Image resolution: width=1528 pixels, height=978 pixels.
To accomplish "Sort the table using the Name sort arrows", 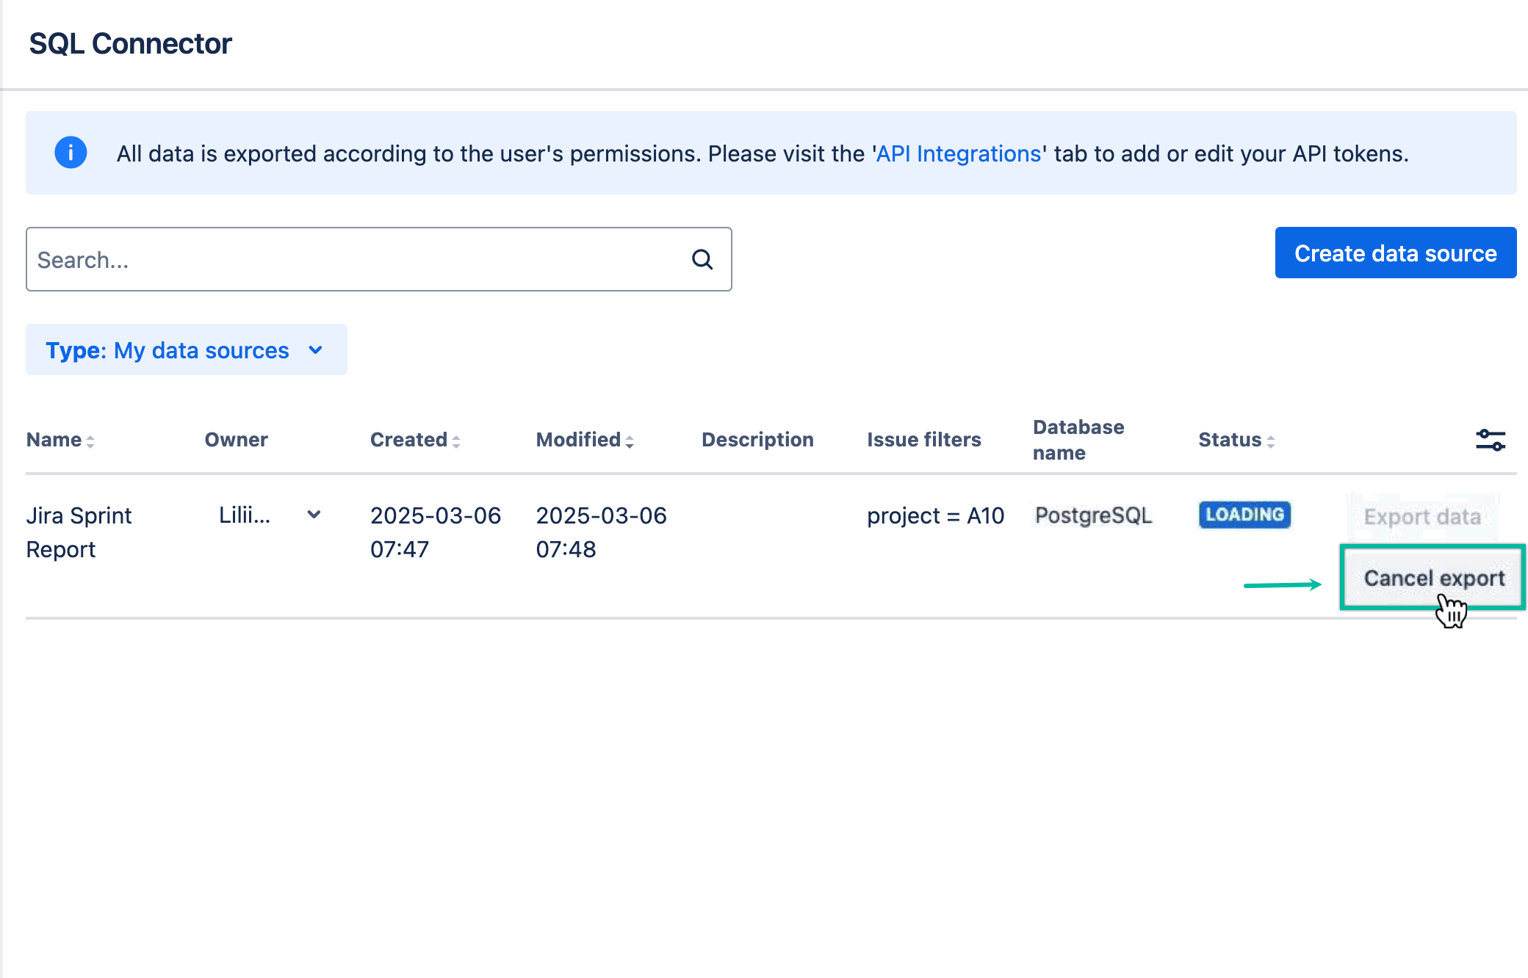I will coord(91,441).
